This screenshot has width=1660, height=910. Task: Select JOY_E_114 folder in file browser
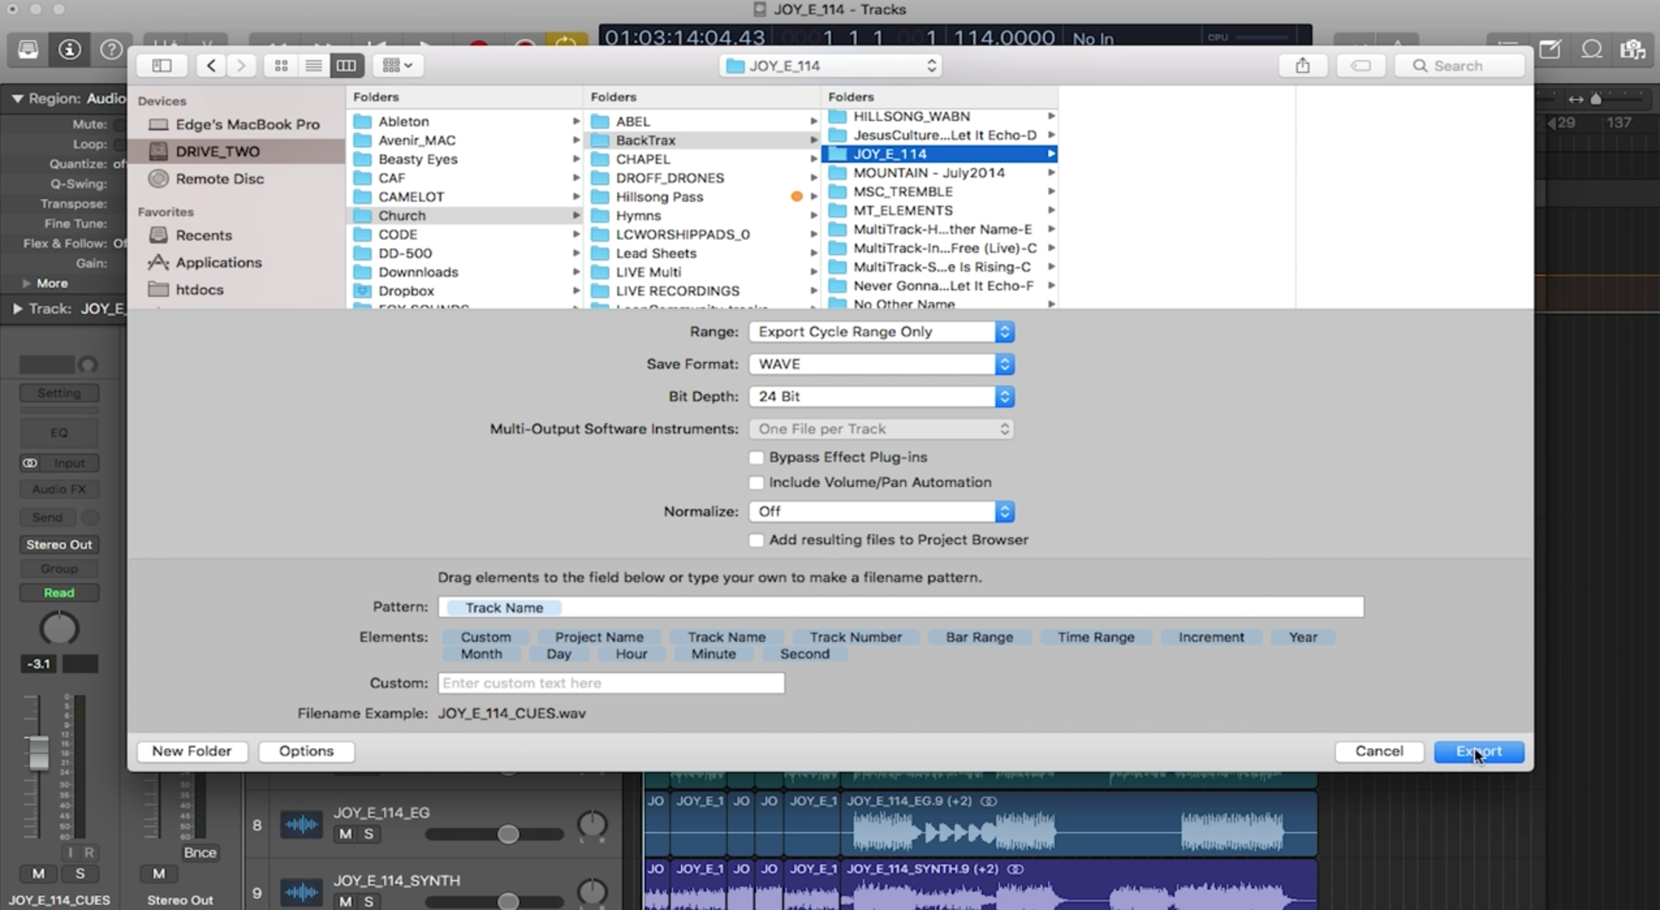pyautogui.click(x=887, y=154)
